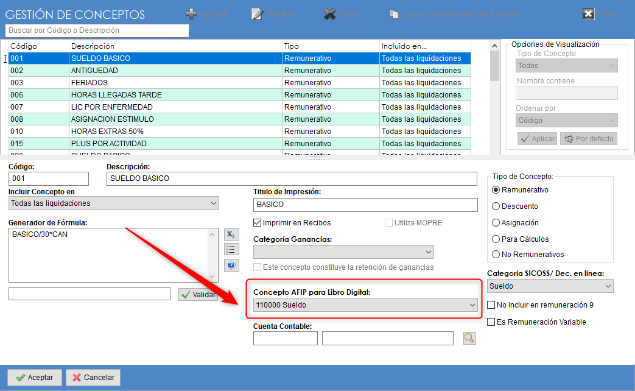Click the search by Código o Descripción field
The width and height of the screenshot is (635, 391).
[x=97, y=30]
